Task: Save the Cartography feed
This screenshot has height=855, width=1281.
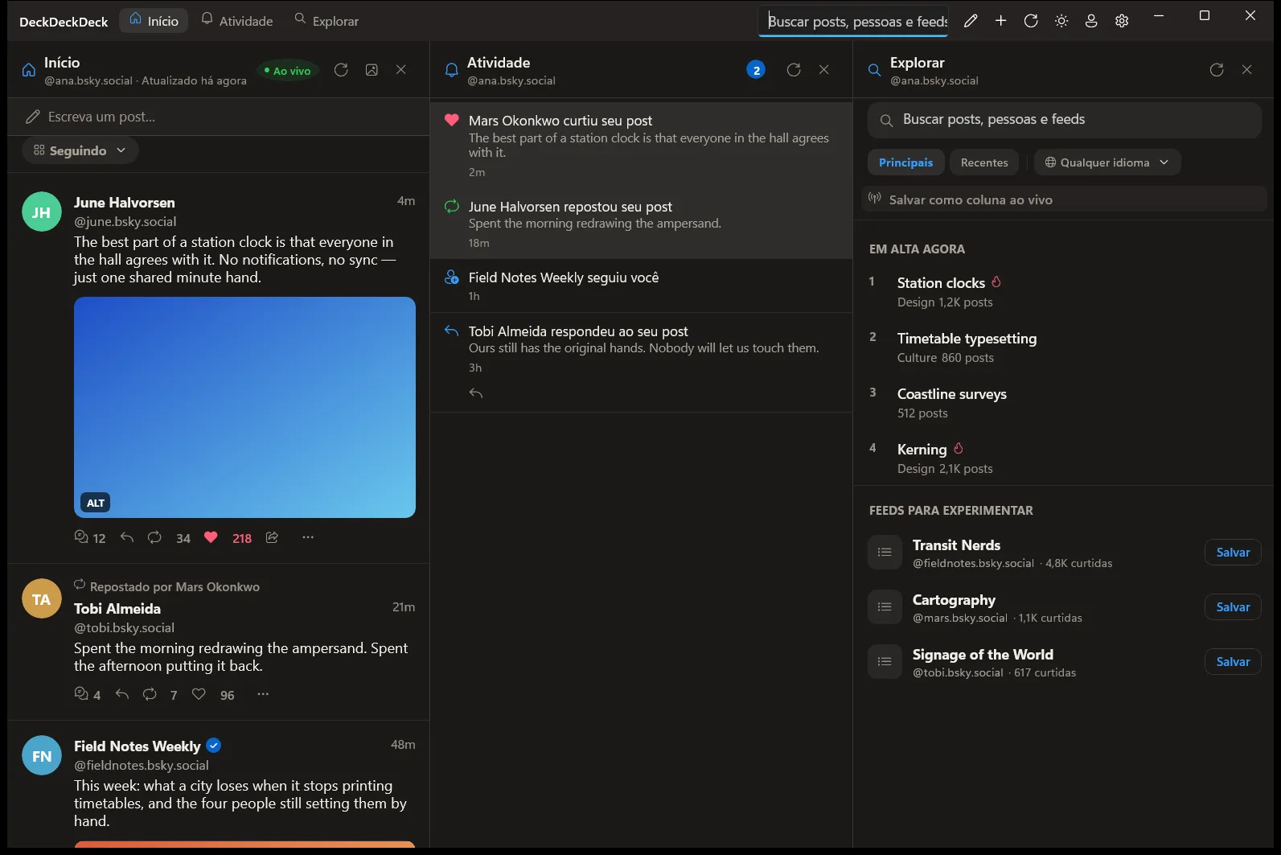Action: click(x=1233, y=607)
